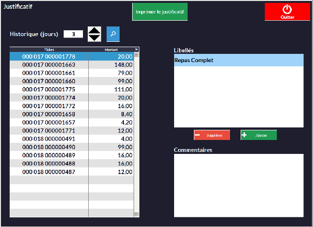Sort by the Ticket column header
The width and height of the screenshot is (313, 227).
click(x=49, y=49)
